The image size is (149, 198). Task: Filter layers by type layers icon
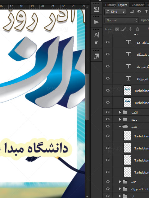146,11
